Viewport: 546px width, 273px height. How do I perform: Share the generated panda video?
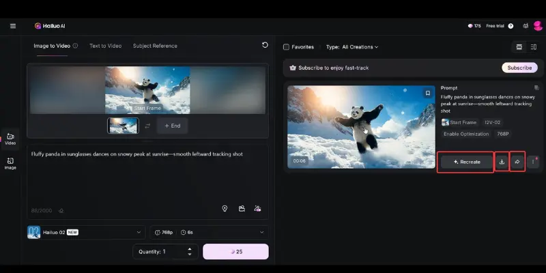(517, 162)
